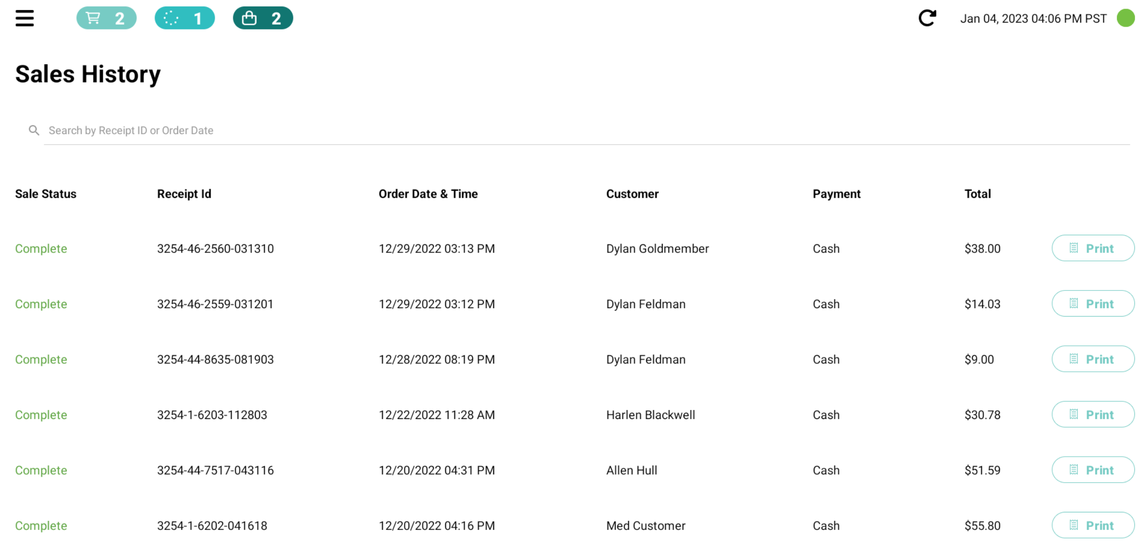Click the Total column header
This screenshot has height=553, width=1148.
point(977,194)
